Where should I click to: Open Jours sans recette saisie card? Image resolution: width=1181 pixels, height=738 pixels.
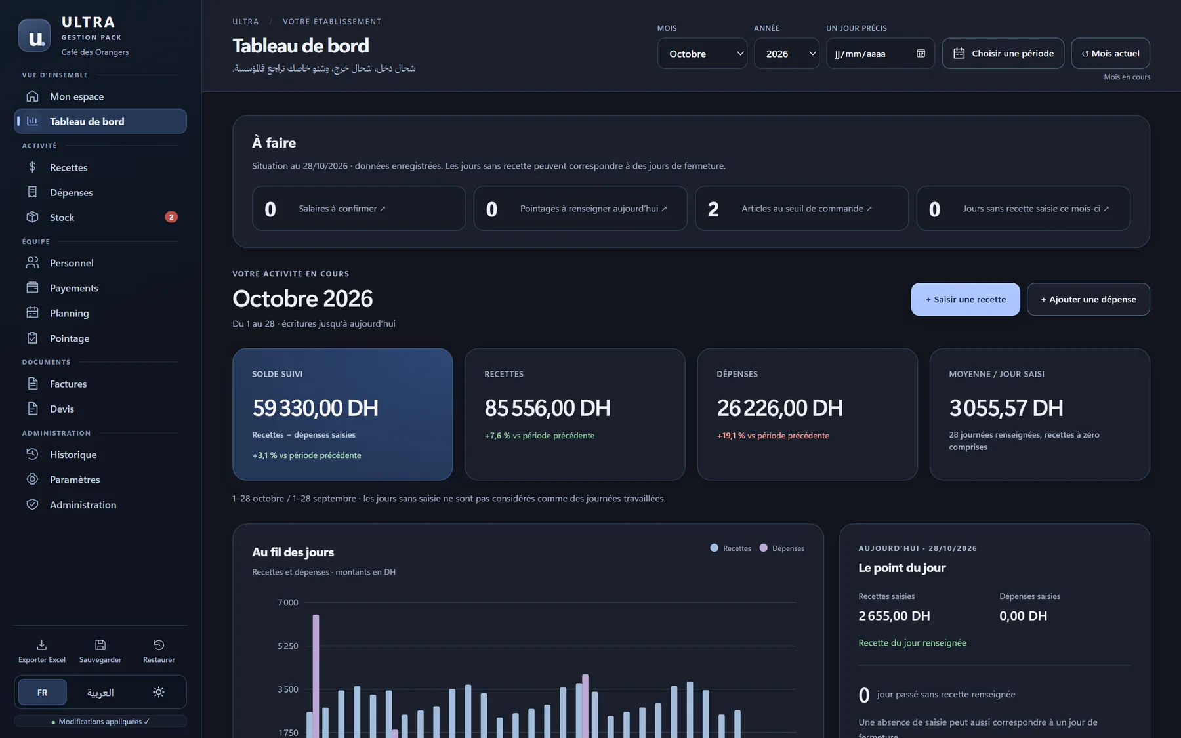click(x=1024, y=209)
